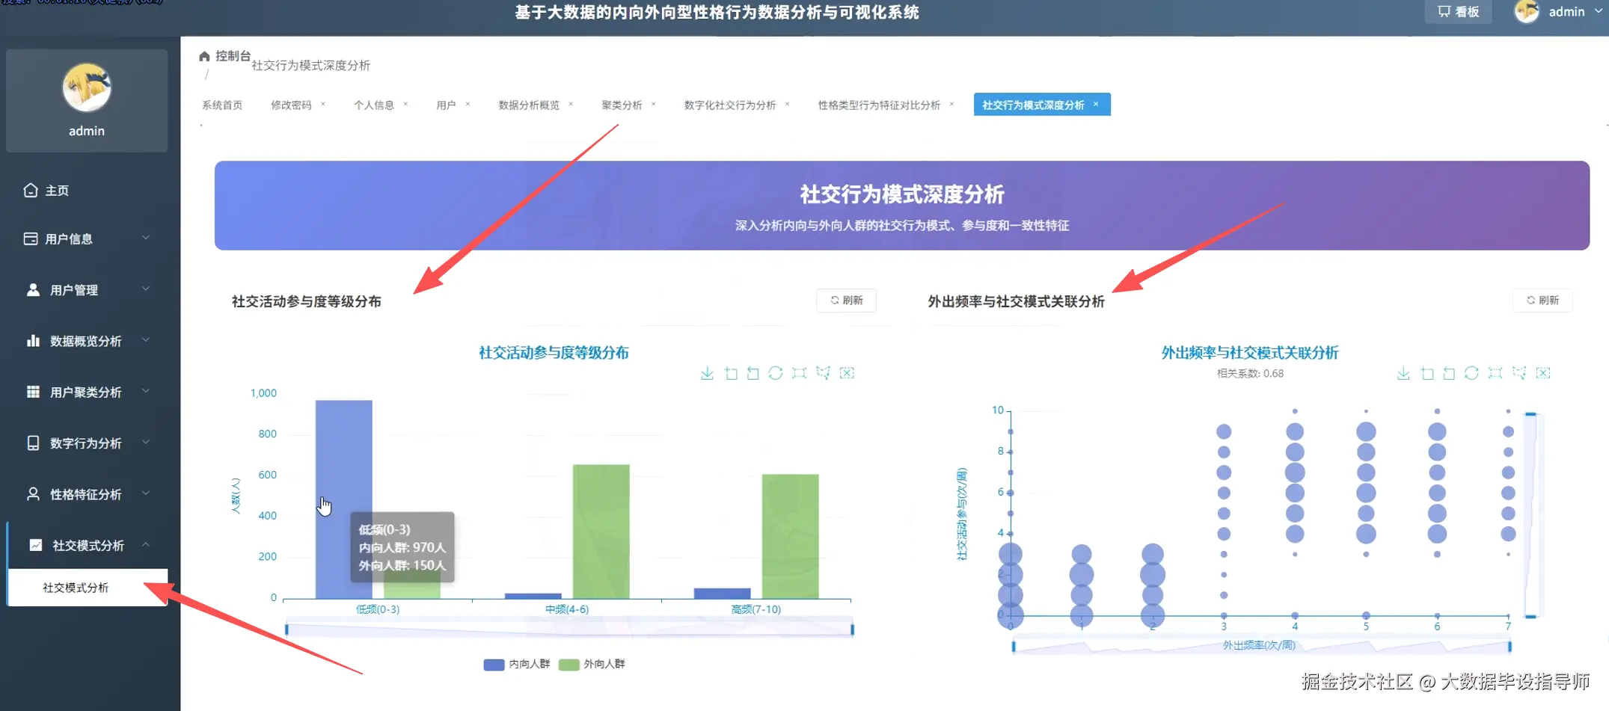Save the 外出频率与社交模式 chart as image

pyautogui.click(x=1403, y=372)
